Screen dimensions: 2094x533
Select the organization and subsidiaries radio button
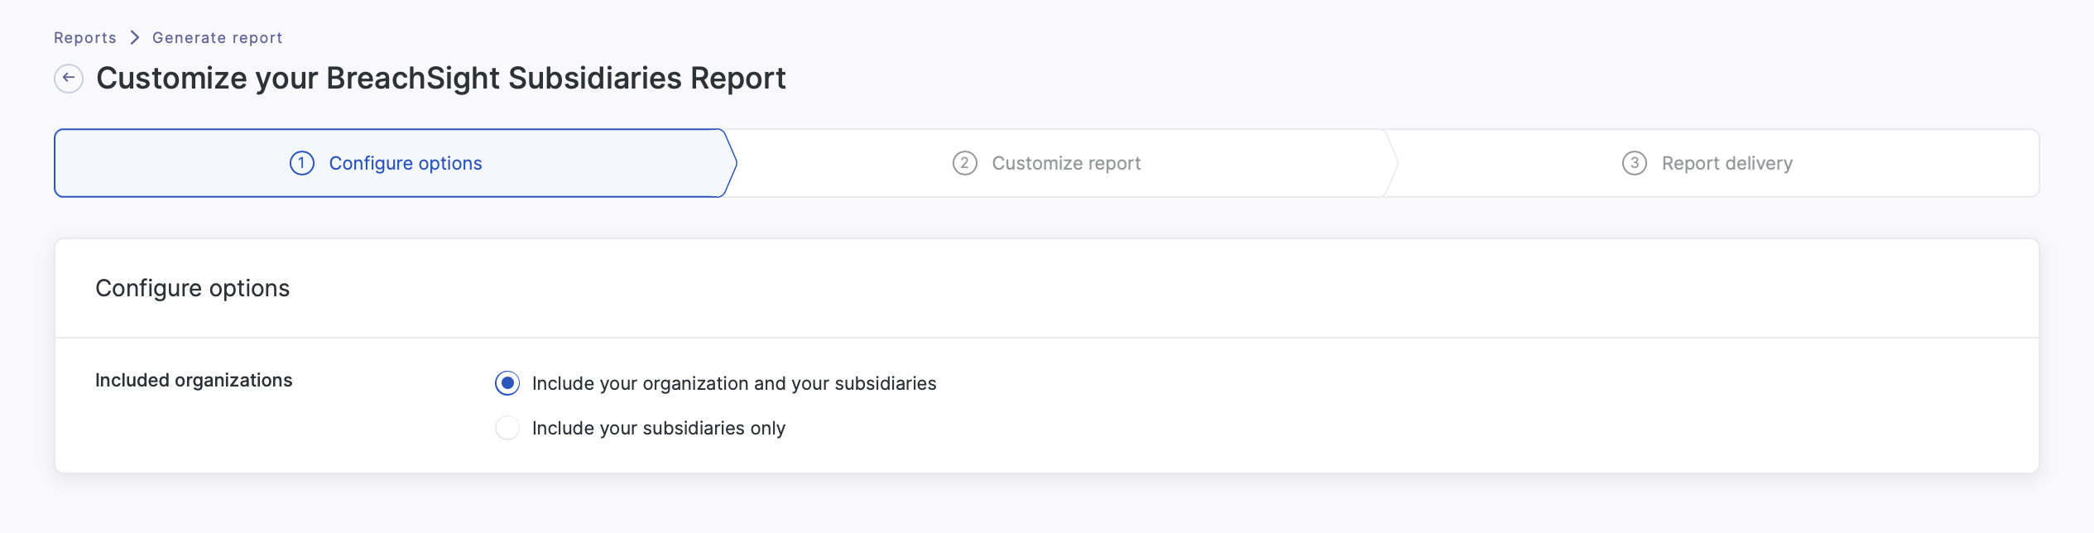click(507, 383)
